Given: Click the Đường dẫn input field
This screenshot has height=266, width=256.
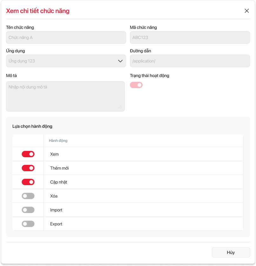Looking at the screenshot, I should tap(190, 61).
